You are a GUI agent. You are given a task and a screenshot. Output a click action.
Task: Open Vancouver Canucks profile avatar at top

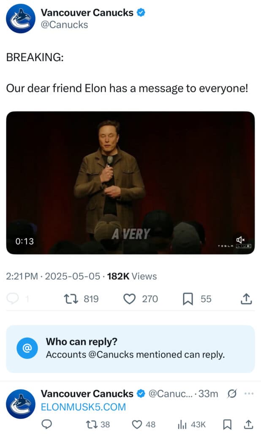[20, 19]
